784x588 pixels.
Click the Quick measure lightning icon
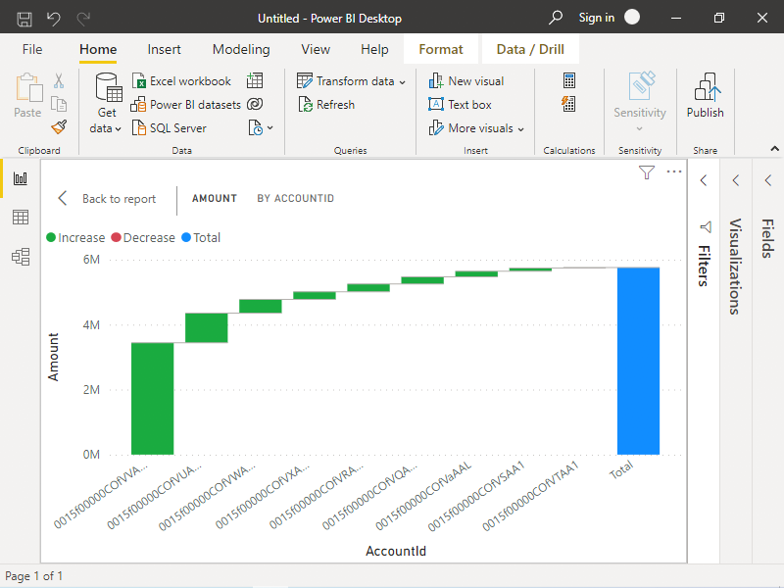568,104
